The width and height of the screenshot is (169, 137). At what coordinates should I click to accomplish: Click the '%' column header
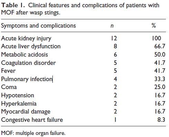click(154, 26)
